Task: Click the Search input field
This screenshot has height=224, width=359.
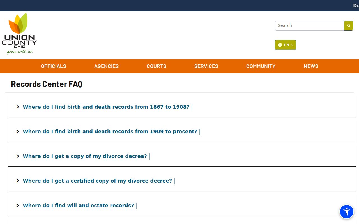Action: coord(309,25)
